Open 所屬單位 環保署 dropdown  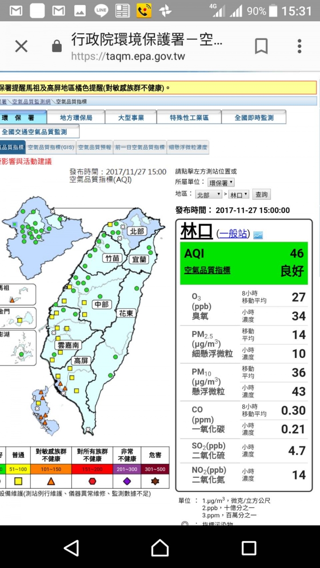(x=221, y=183)
